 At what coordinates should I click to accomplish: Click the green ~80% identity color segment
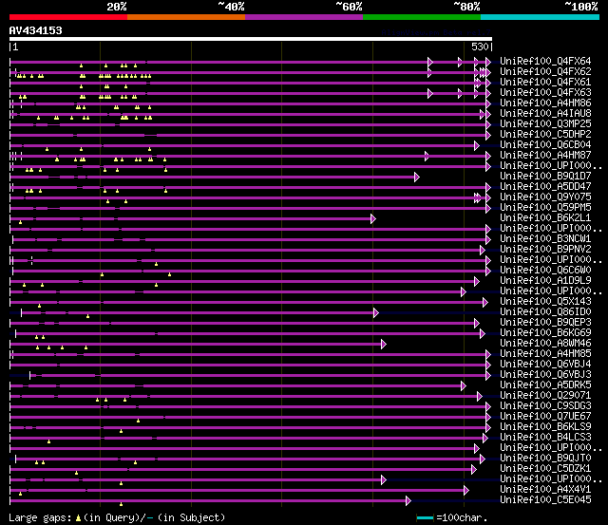point(422,17)
